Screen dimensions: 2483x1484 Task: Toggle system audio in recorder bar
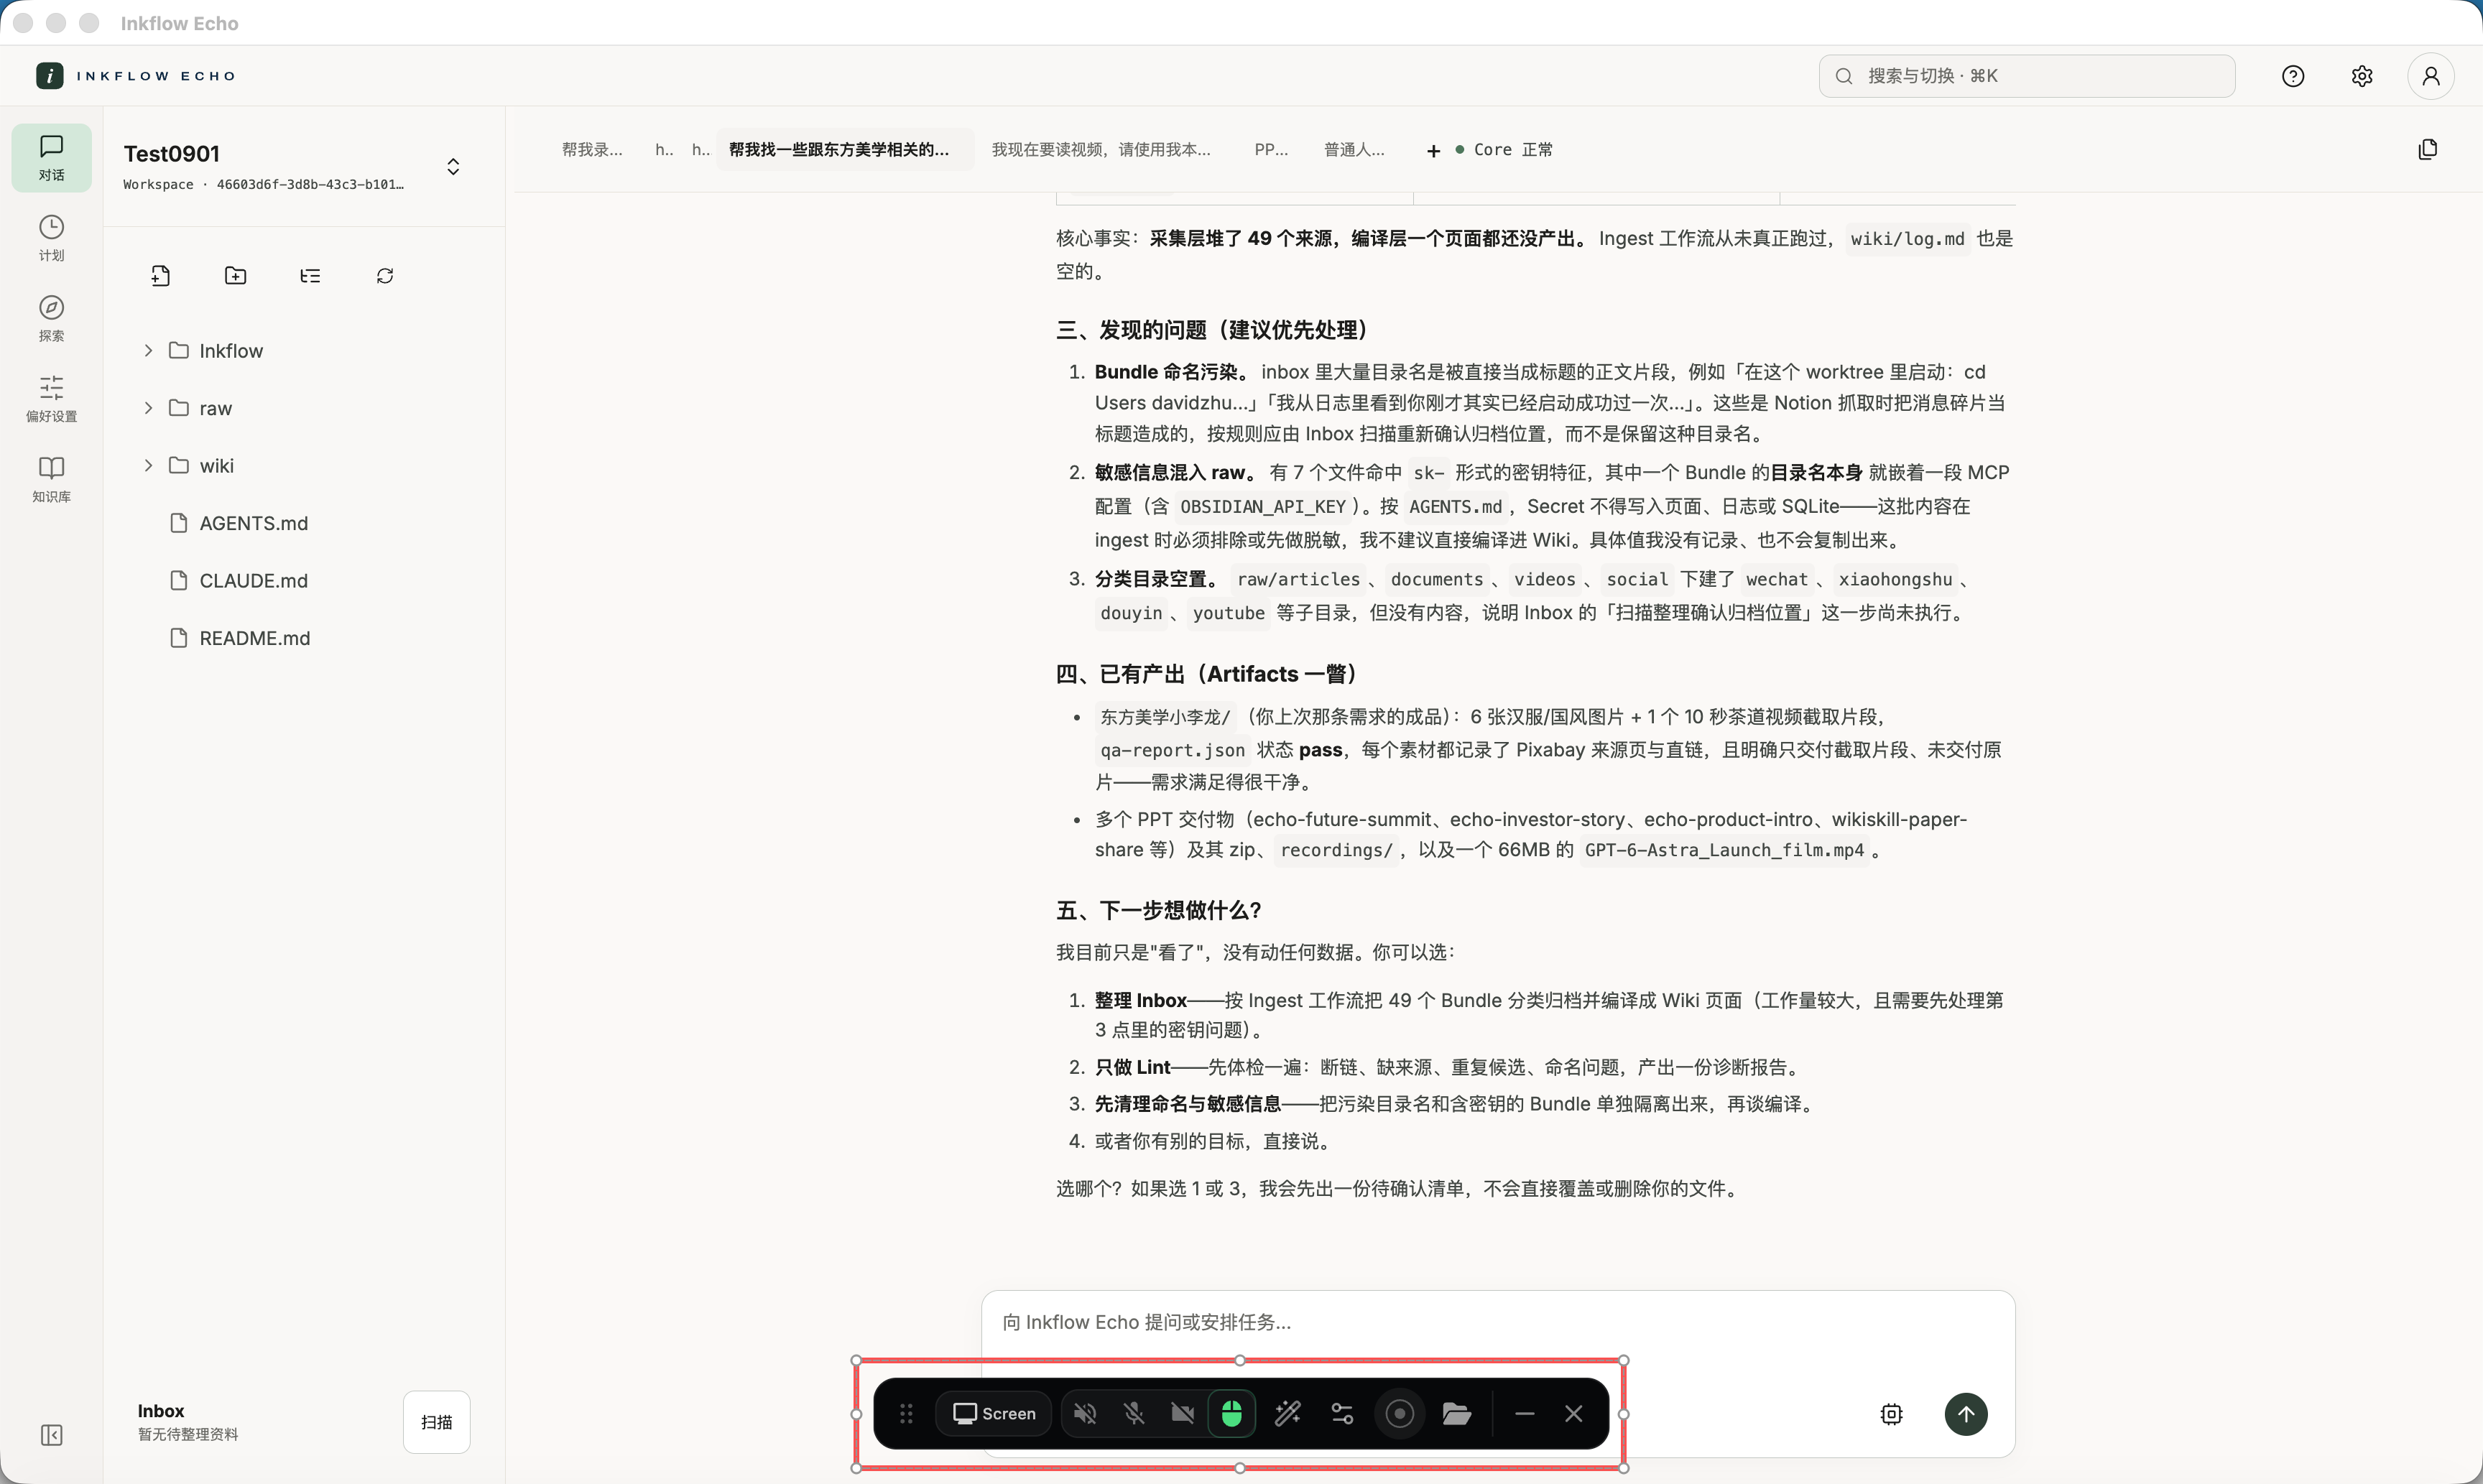point(1085,1413)
